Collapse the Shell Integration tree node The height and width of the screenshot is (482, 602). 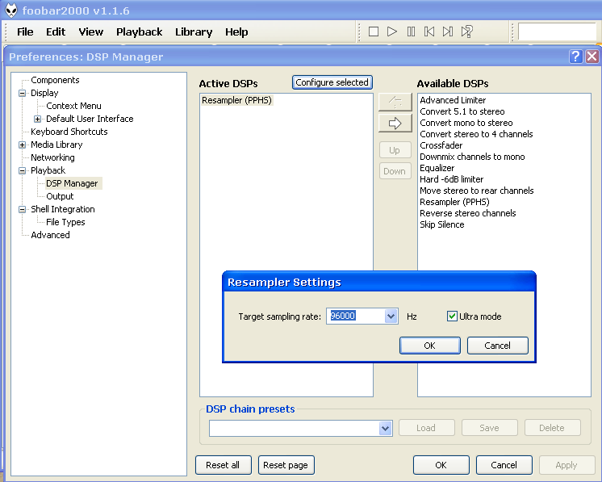(x=23, y=209)
